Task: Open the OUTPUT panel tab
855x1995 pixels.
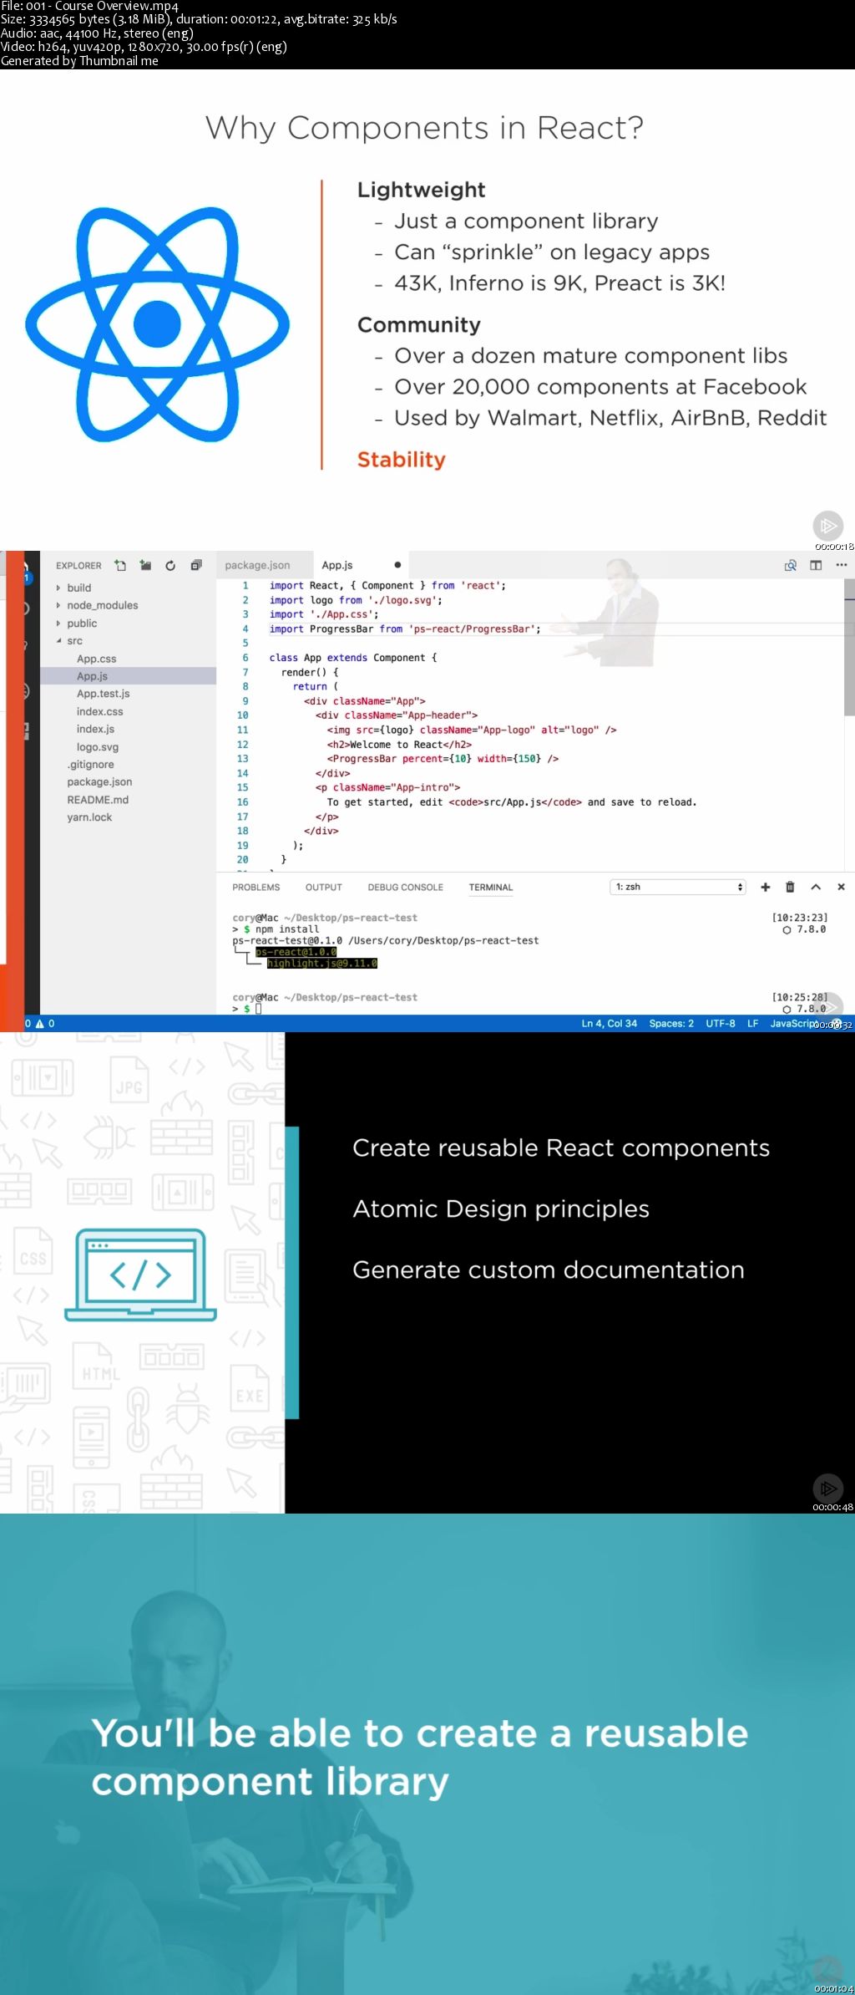Action: (324, 888)
